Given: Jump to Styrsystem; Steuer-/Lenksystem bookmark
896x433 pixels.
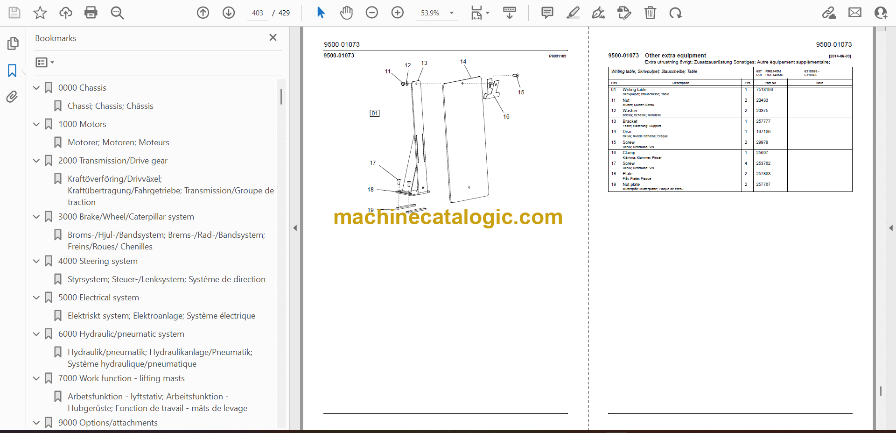Looking at the screenshot, I should (167, 279).
